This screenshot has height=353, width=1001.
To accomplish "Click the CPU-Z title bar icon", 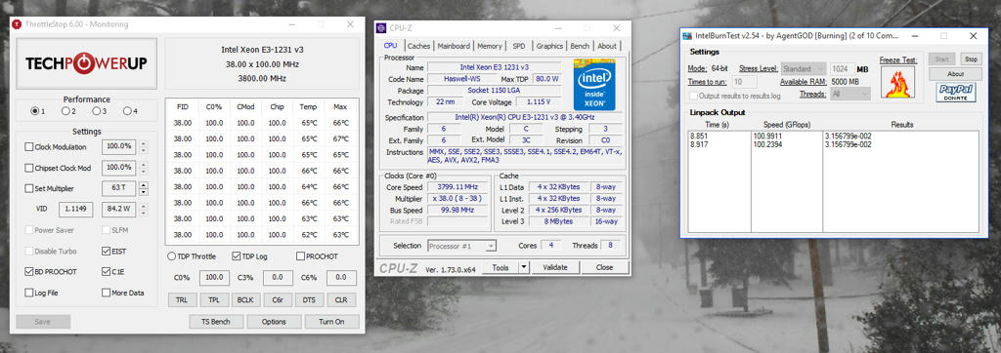I will (x=381, y=28).
